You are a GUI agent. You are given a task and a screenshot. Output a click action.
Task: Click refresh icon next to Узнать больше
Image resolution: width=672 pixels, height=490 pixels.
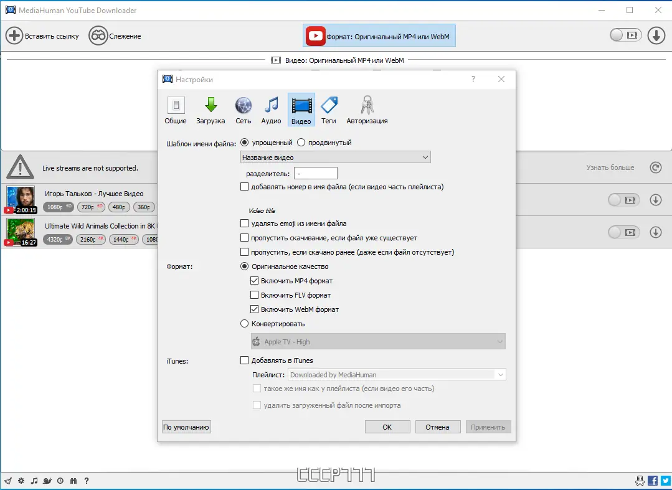tap(656, 167)
